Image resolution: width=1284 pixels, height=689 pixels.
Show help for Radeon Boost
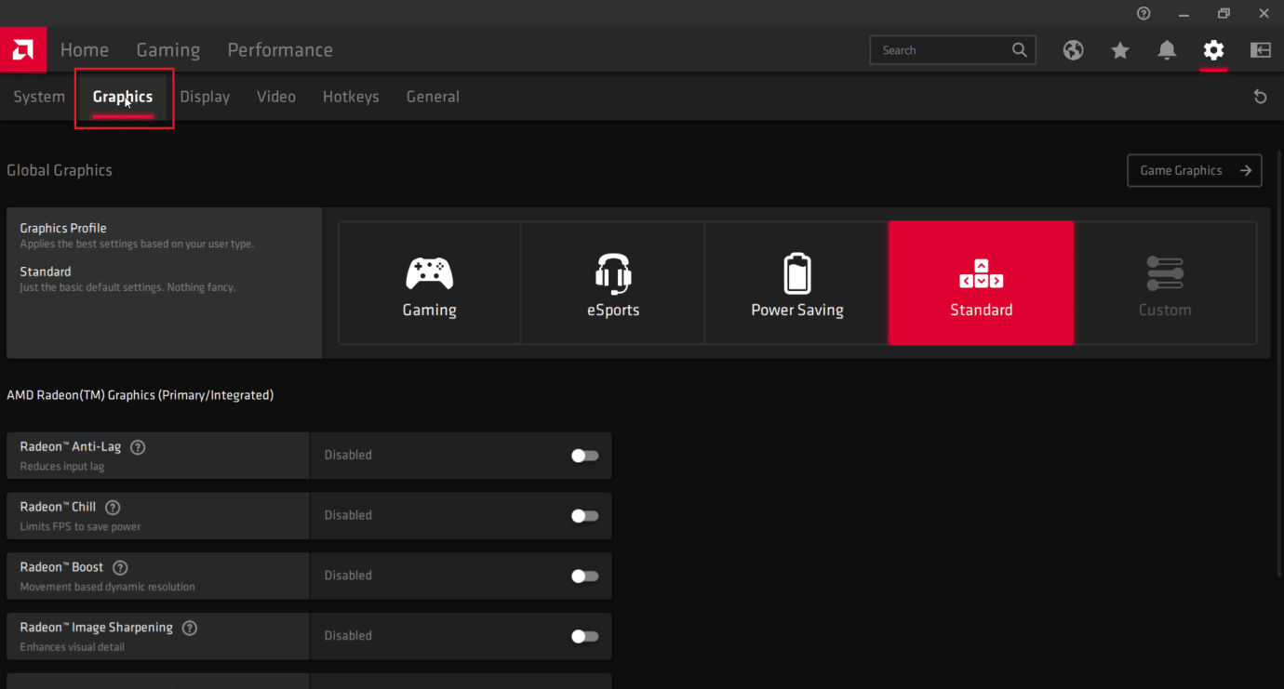click(x=120, y=567)
